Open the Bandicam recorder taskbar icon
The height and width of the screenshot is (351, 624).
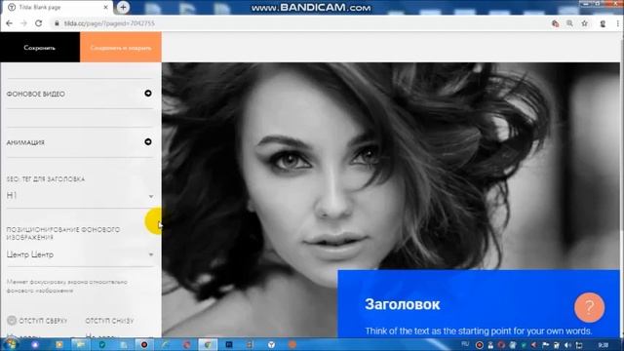(144, 344)
